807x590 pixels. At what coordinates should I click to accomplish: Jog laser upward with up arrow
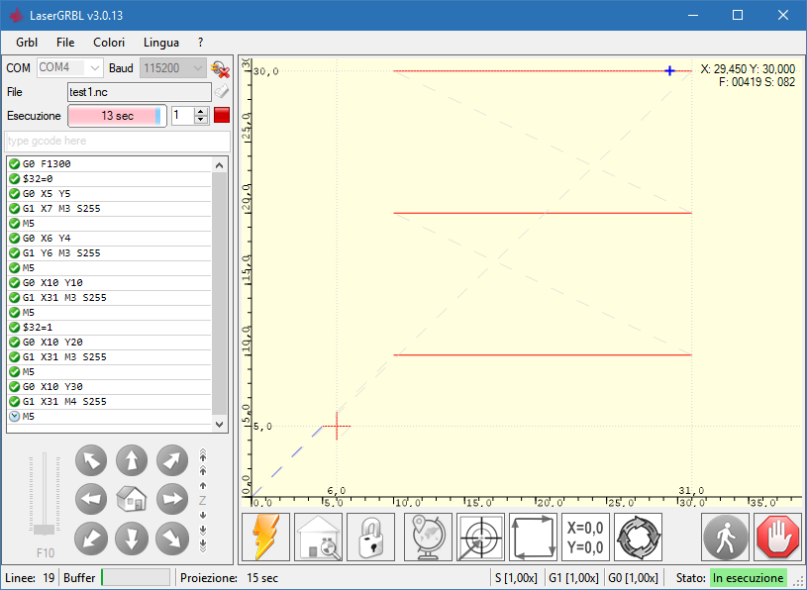[x=131, y=460]
